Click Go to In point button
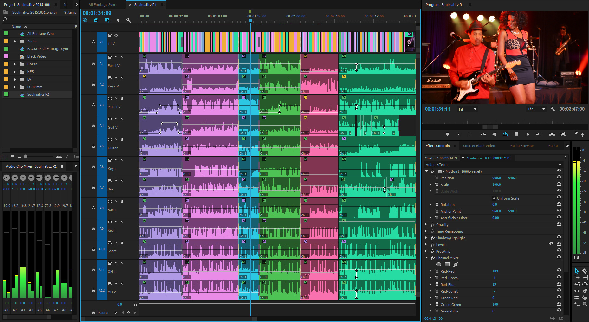Viewport: 589px width, 322px height. click(483, 134)
